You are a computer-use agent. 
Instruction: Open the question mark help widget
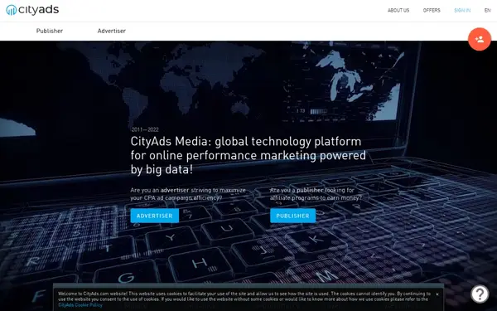pyautogui.click(x=480, y=294)
